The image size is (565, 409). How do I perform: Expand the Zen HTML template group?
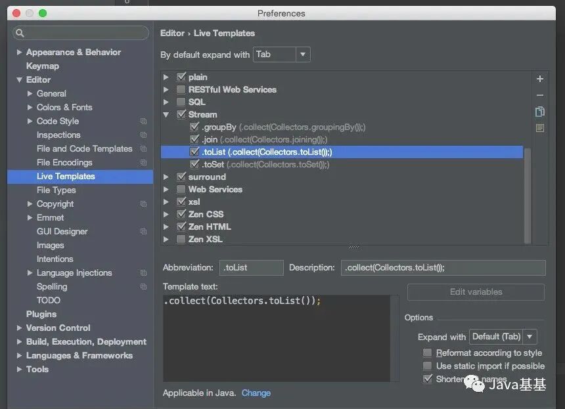[166, 227]
